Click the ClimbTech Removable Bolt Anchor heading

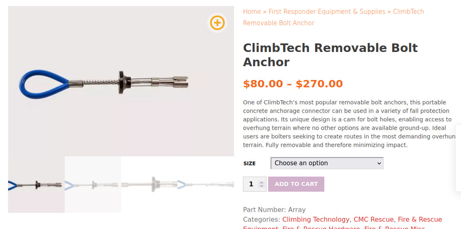(x=330, y=55)
